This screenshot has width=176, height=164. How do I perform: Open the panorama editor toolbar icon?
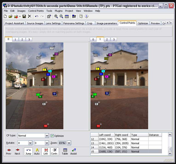click(74, 16)
